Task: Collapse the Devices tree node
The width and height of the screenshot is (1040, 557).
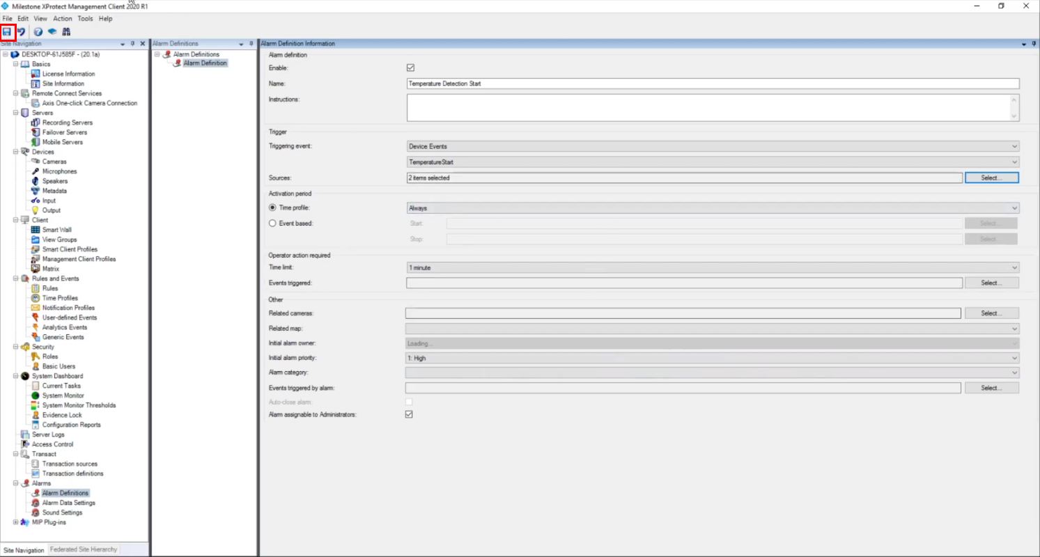Action: coord(16,152)
